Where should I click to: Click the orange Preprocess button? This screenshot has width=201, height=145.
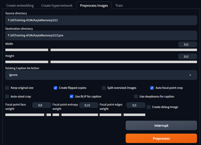pyautogui.click(x=161, y=138)
